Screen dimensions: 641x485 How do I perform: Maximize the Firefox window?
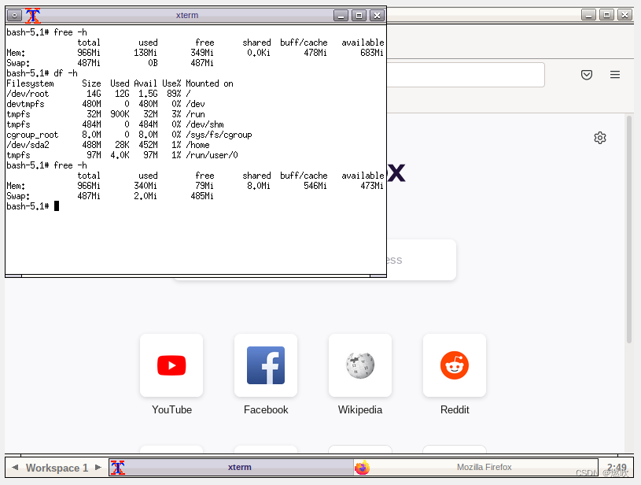(606, 15)
